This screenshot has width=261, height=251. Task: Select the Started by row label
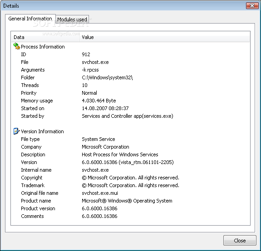pyautogui.click(x=33, y=116)
